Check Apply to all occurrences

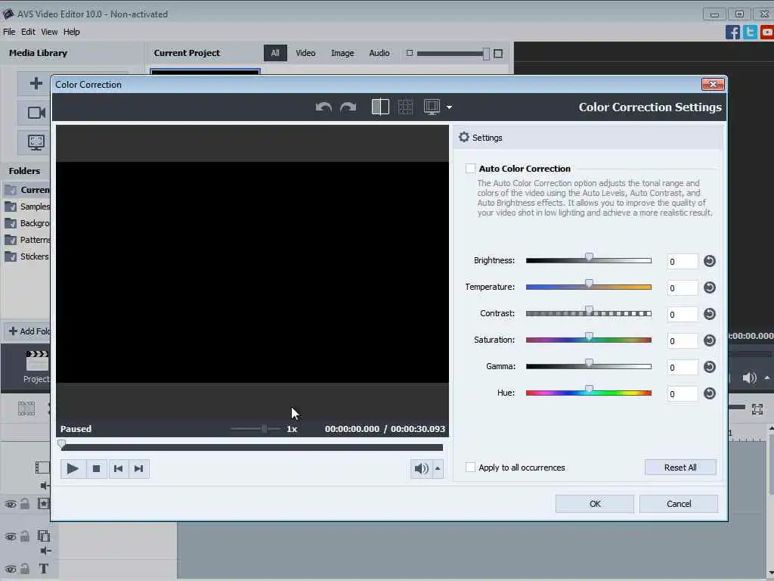[x=470, y=468]
